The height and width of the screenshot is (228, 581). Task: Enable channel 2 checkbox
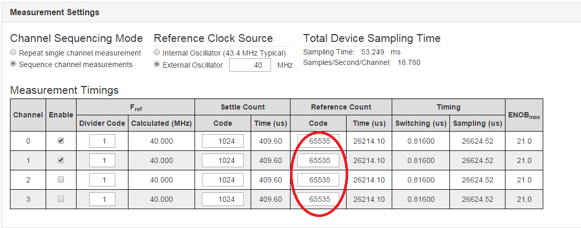tap(61, 179)
